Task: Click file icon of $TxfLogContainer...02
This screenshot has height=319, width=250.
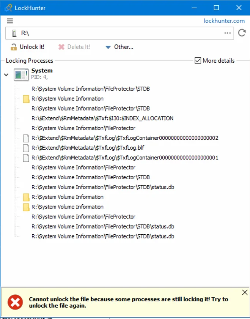Action: click(26, 138)
